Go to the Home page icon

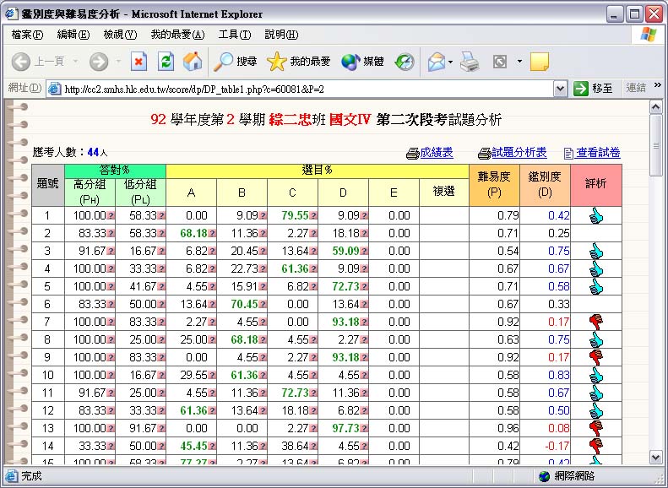193,62
